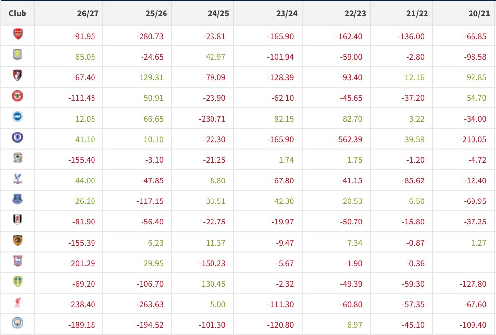Click Manchester City's 22/23 value 6.97

click(354, 325)
